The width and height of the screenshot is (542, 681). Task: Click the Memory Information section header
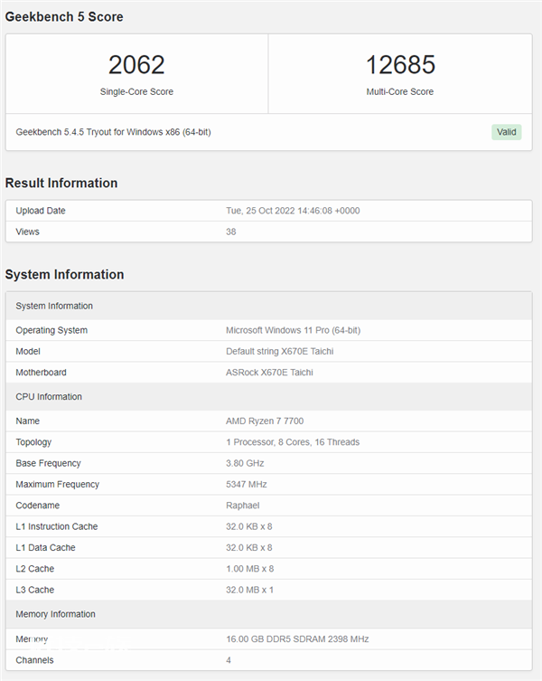click(268, 614)
